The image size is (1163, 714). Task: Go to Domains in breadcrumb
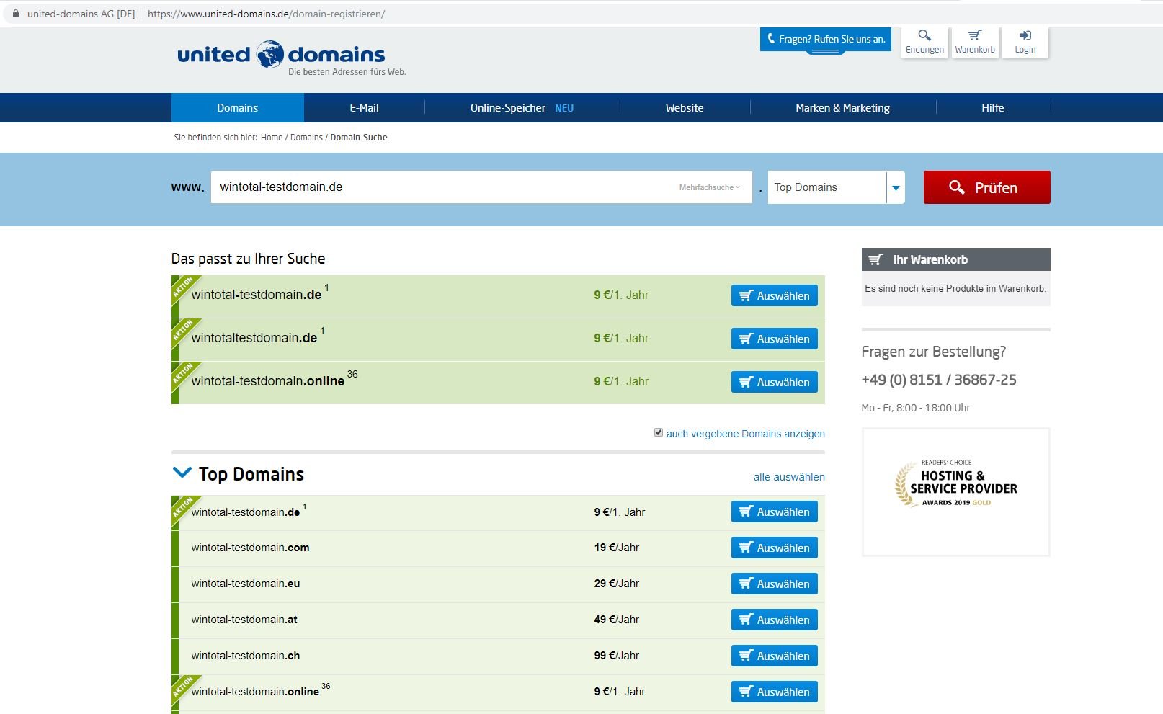pos(306,138)
